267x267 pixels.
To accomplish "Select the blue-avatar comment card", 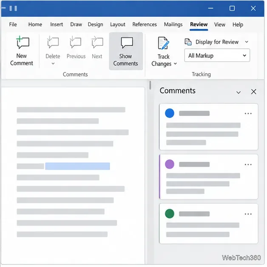I will 209,127.
